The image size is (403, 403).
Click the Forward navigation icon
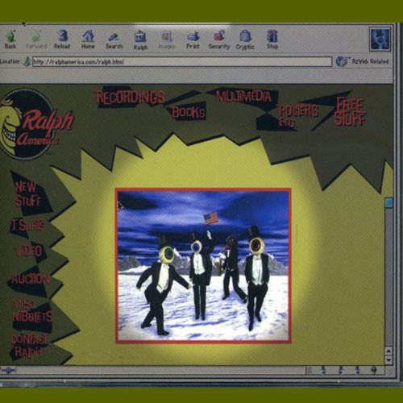(x=36, y=36)
